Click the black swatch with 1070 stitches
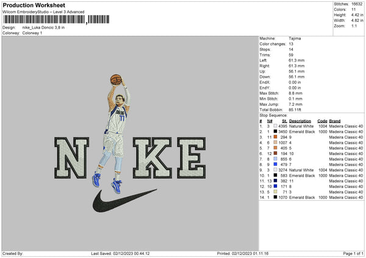 coord(276,197)
